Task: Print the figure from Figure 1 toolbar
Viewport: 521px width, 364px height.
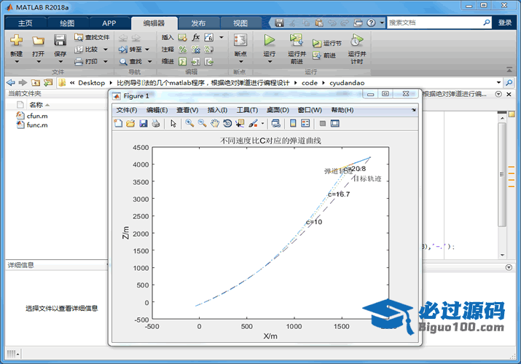Action: pos(156,124)
